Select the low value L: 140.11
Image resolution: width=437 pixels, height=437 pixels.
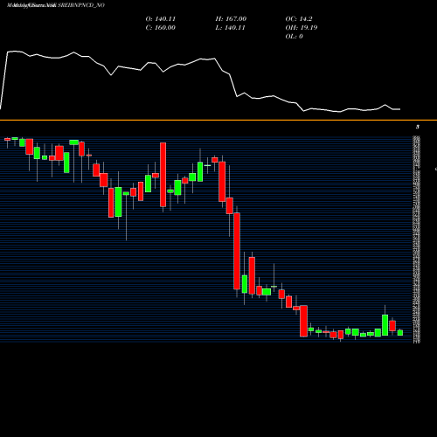tap(230, 28)
